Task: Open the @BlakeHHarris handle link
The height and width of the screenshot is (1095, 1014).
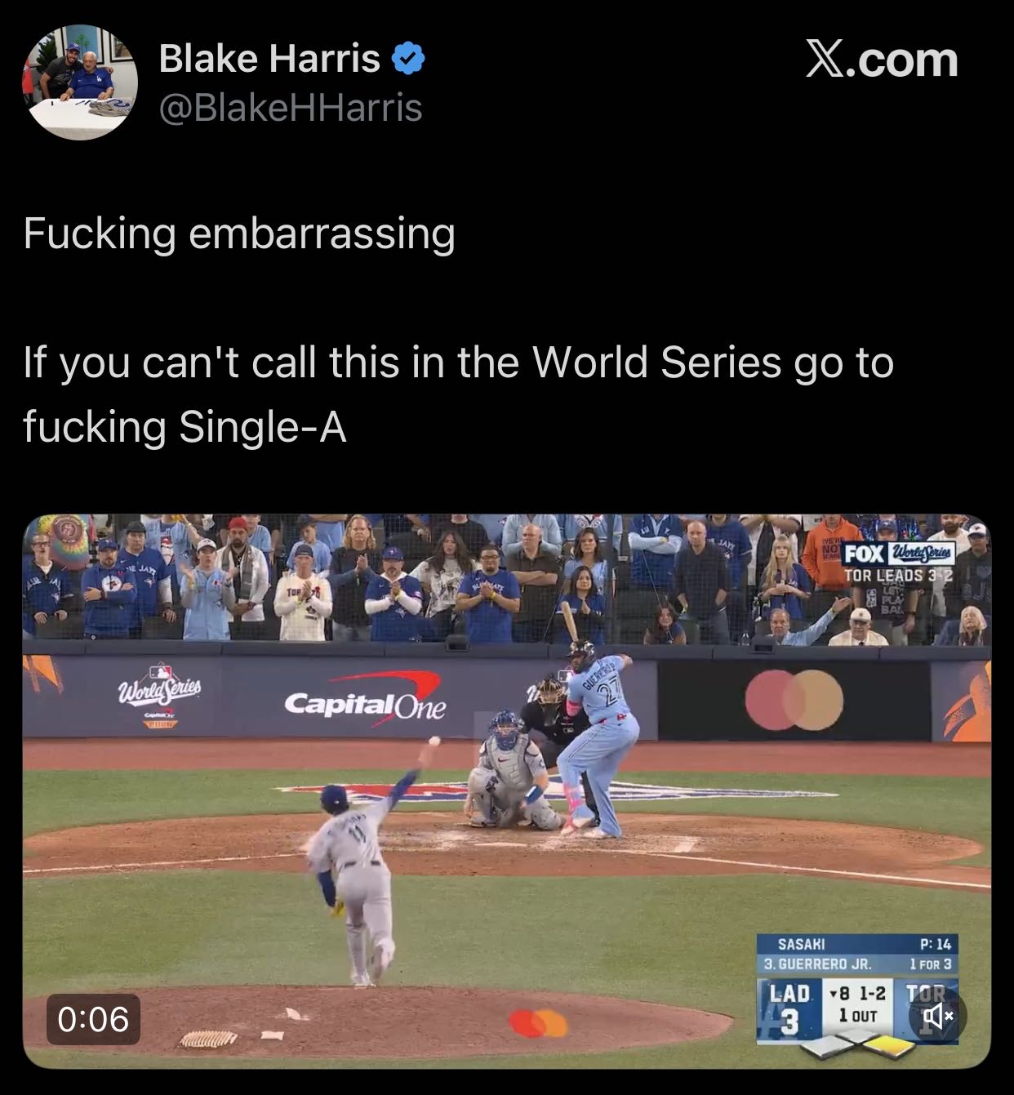Action: pos(291,108)
